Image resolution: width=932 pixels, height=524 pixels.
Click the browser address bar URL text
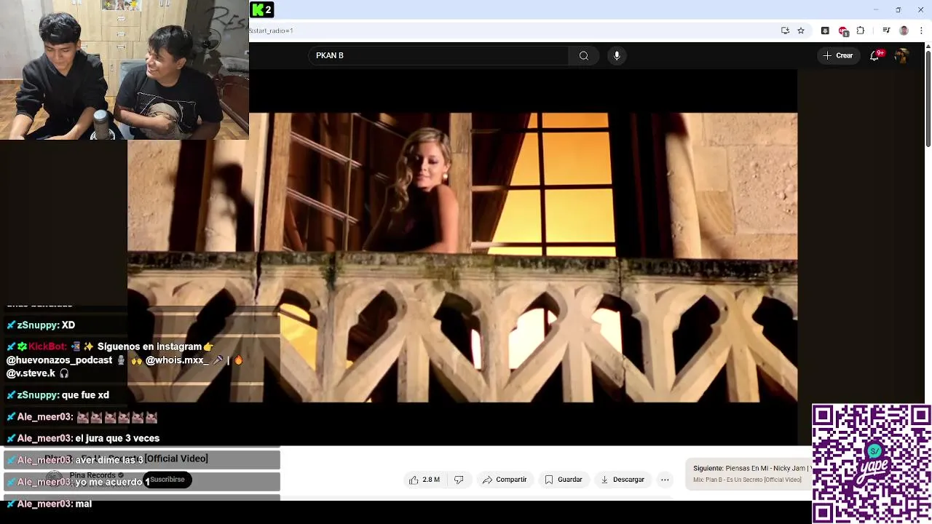[271, 31]
